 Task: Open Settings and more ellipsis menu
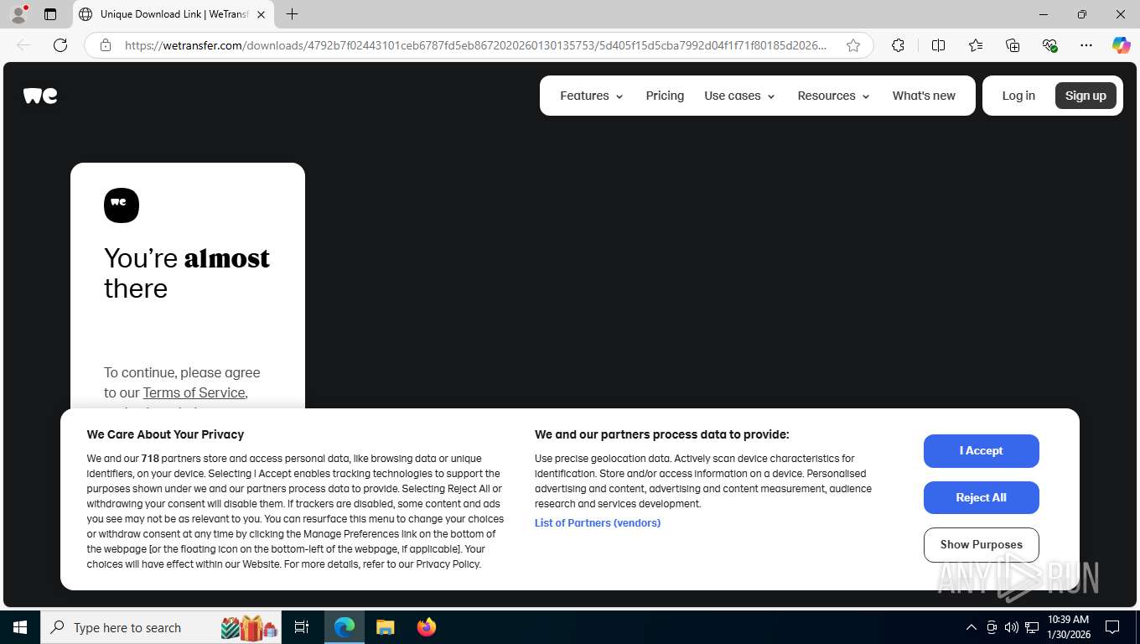(1086, 45)
